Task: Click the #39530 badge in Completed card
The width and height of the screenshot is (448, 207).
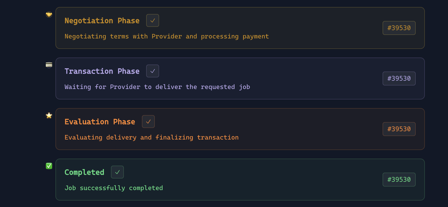Action: pos(399,180)
